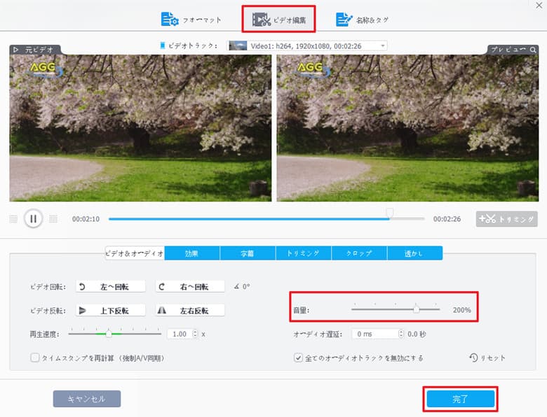Click the playback speed value spinner arrows
This screenshot has width=547, height=417.
coord(195,334)
